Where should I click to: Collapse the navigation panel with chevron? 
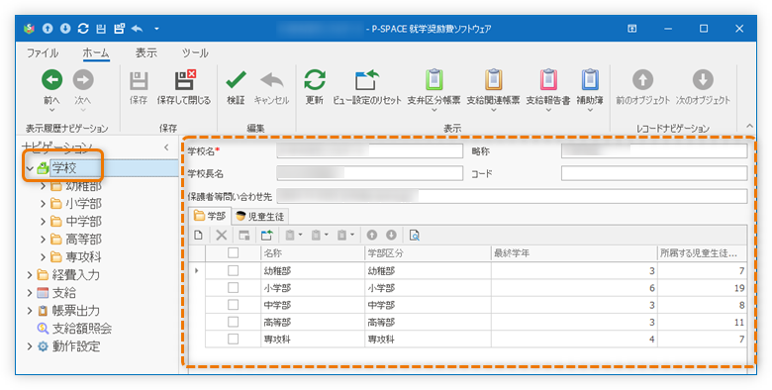pos(166,147)
